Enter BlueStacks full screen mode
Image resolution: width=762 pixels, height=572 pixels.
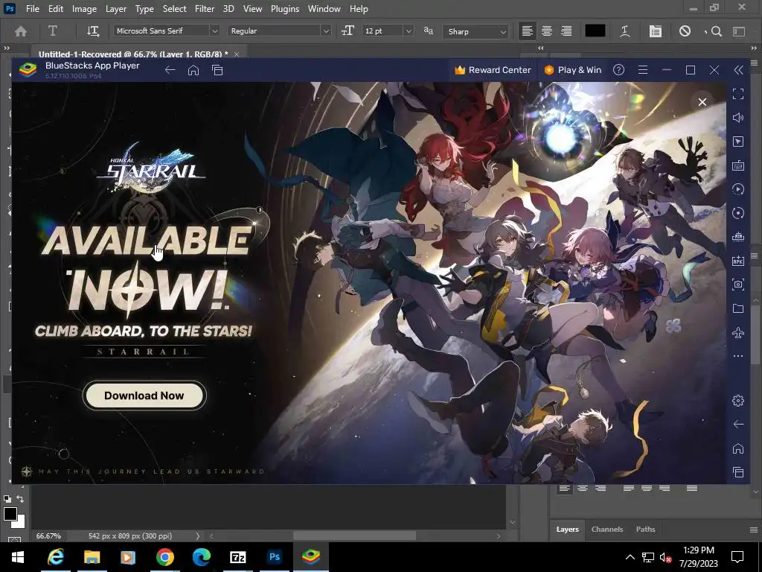coord(738,93)
